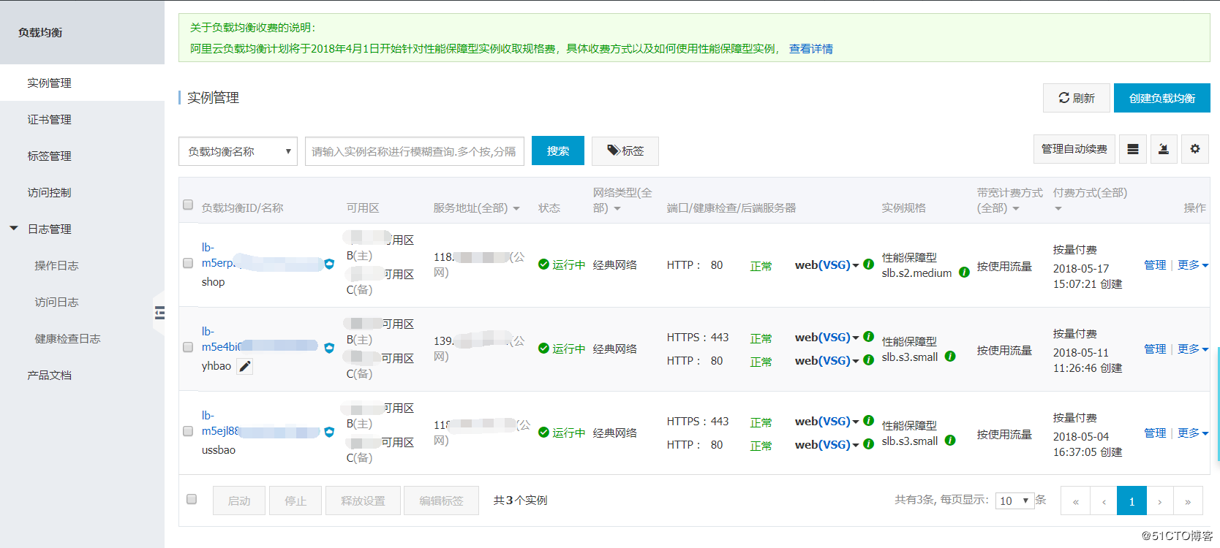Click the first page double-arrow in pagination
Viewport: 1220px width, 548px height.
1075,501
